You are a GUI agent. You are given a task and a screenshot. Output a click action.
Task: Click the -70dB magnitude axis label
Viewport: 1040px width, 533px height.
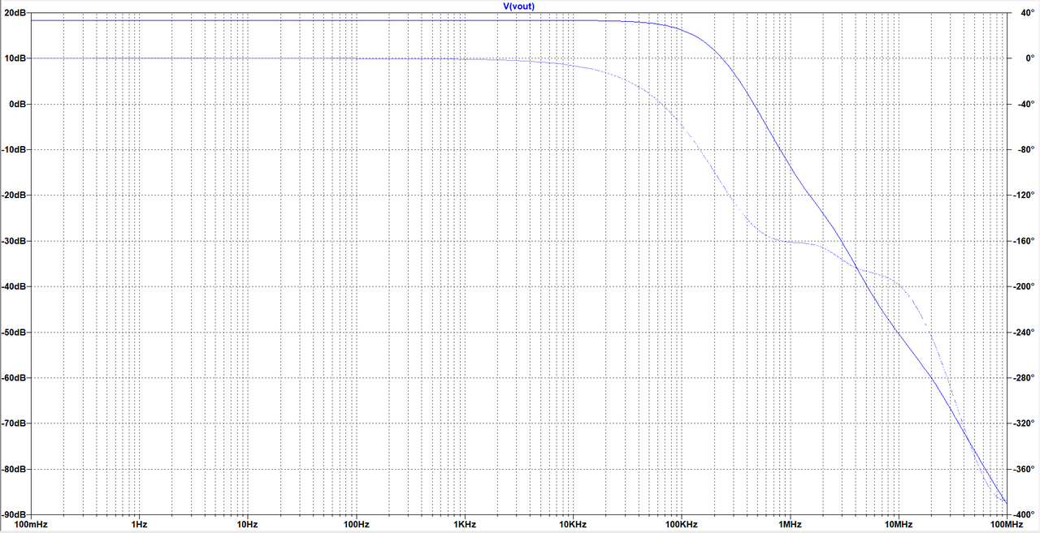pyautogui.click(x=13, y=423)
